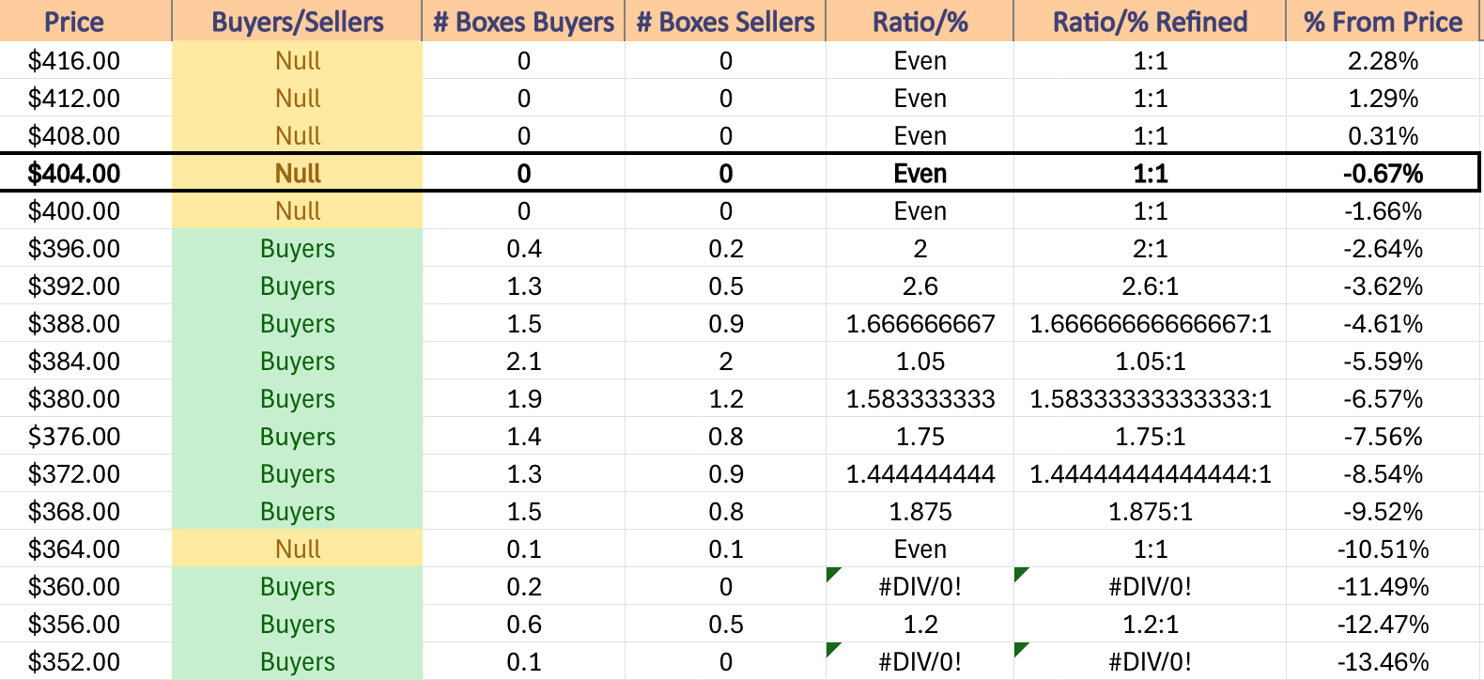Click the Null cell in the $364.00 row

(x=297, y=549)
